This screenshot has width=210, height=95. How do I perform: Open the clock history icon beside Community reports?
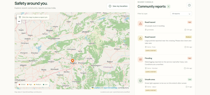(189, 5)
